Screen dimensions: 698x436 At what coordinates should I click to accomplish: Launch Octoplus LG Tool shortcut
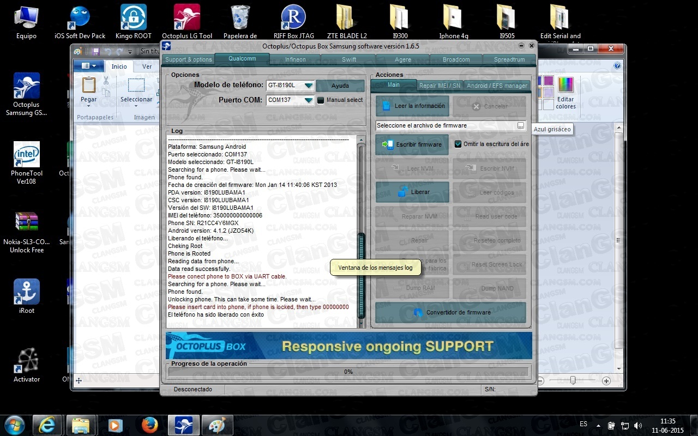187,22
